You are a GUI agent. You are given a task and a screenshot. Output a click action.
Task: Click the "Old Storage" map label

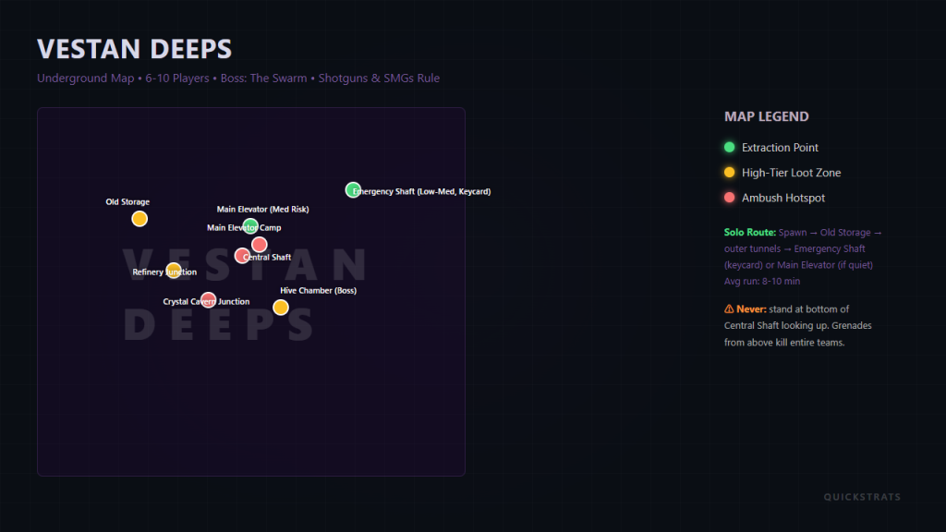pos(127,202)
